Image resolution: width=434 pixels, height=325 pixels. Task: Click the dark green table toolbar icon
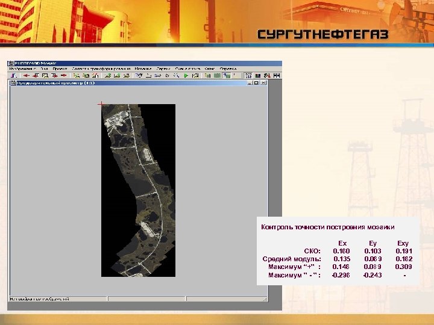tap(258, 75)
